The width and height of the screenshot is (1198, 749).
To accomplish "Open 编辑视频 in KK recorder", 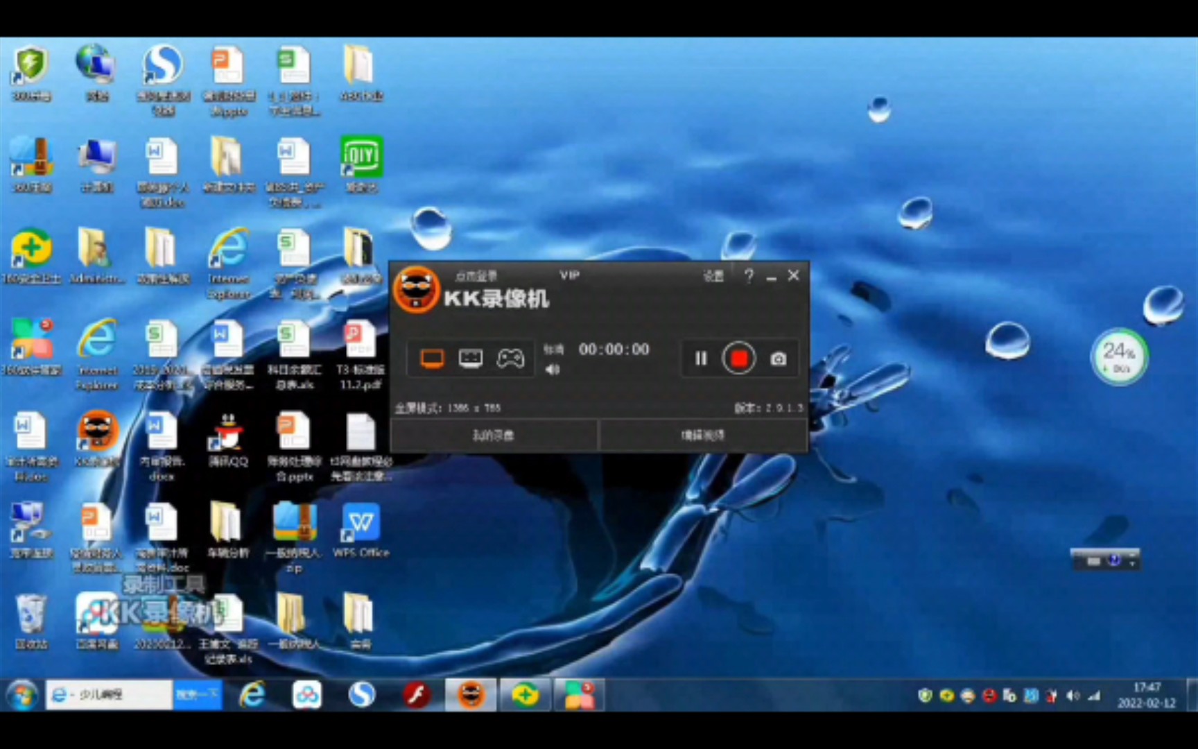I will point(703,436).
